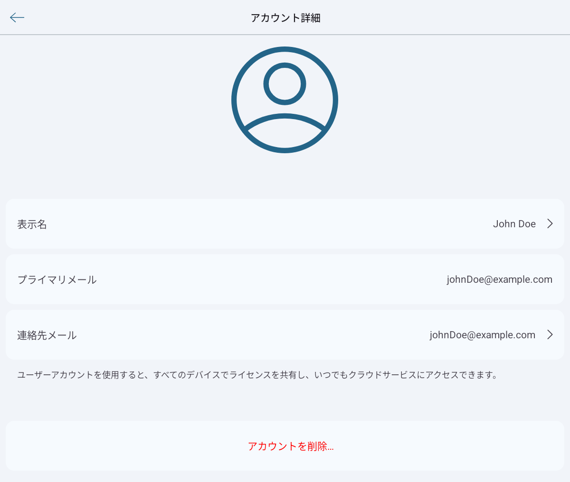
Task: Click the アカウントを削除... button
Action: pos(285,445)
